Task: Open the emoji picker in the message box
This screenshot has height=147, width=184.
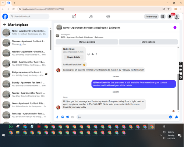Action: (x=170, y=117)
